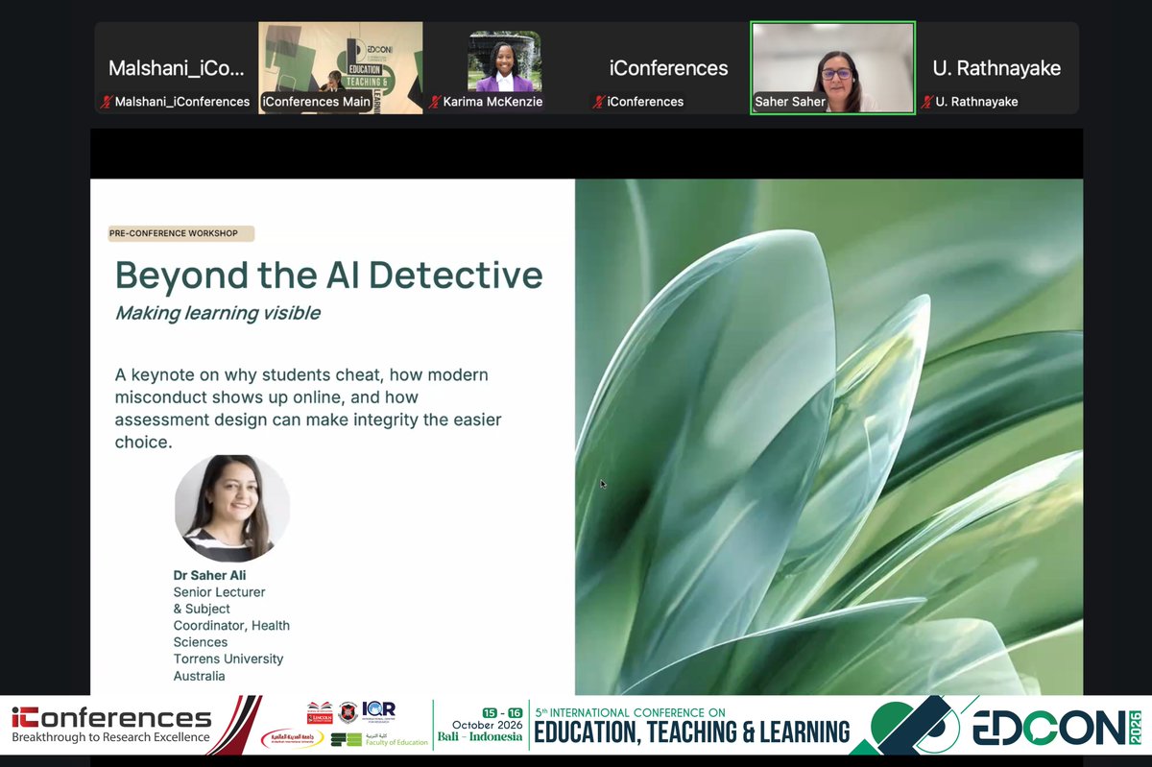Select the iConferences Main video thumbnail
Image resolution: width=1152 pixels, height=767 pixels.
click(341, 68)
